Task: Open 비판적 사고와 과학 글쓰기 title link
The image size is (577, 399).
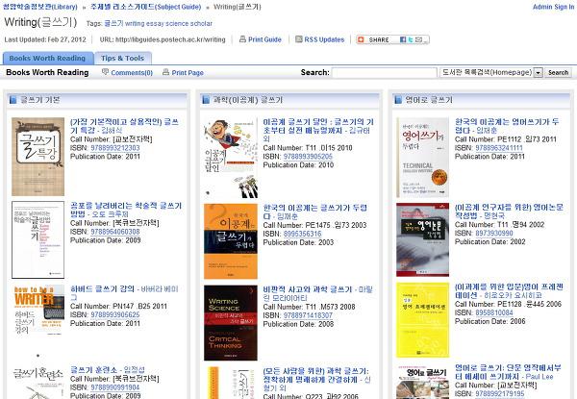Action: [308, 289]
